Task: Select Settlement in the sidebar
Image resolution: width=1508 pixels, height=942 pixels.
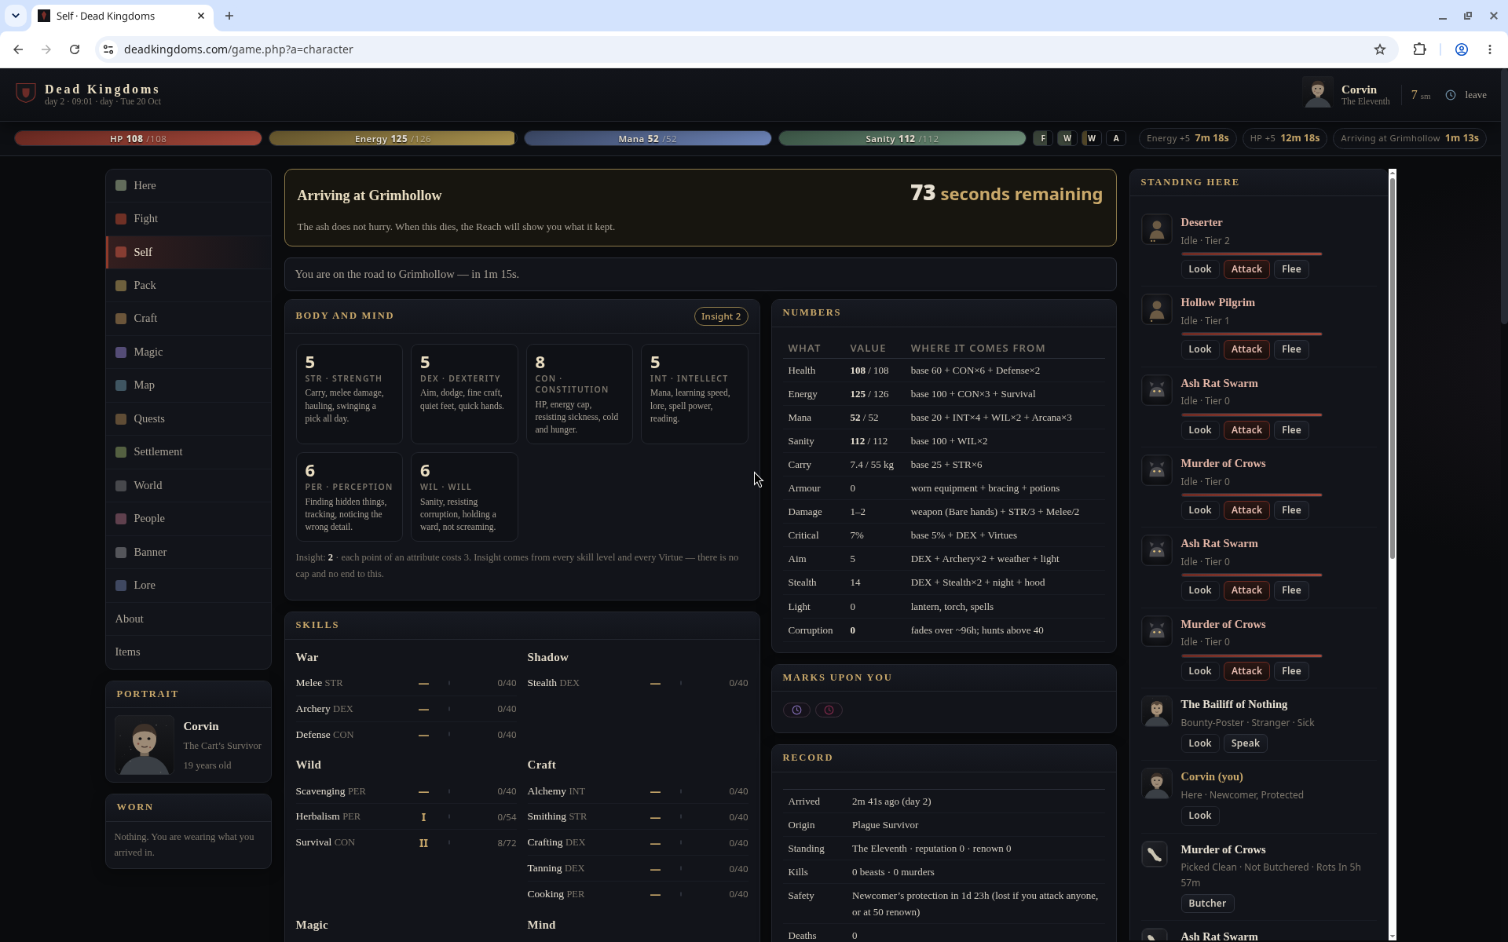Action: 188,451
